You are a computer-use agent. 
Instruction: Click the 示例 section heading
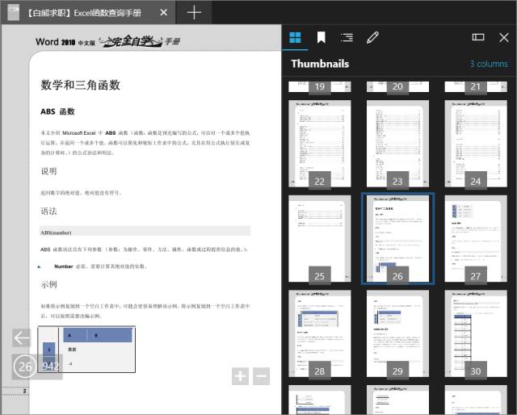click(48, 284)
